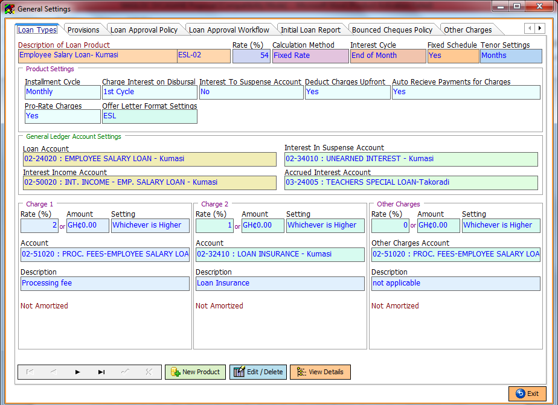Click Offer Letter Format field ESL
Screen dimensions: 558x405
pos(150,116)
